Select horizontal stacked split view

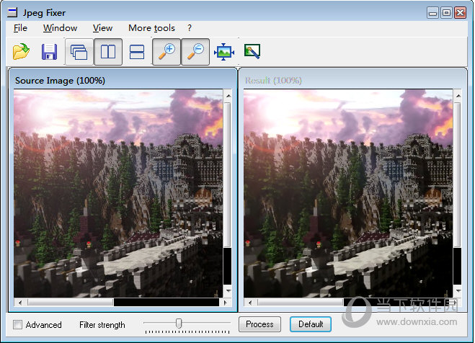tap(137, 52)
